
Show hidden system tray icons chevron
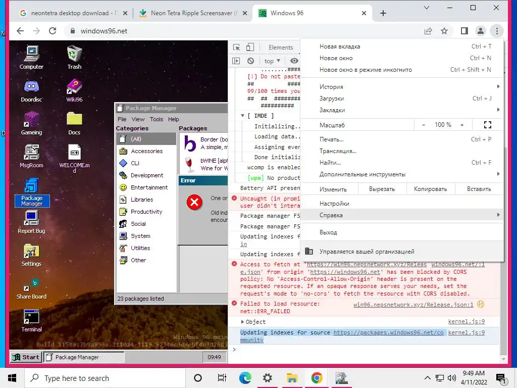(x=427, y=378)
